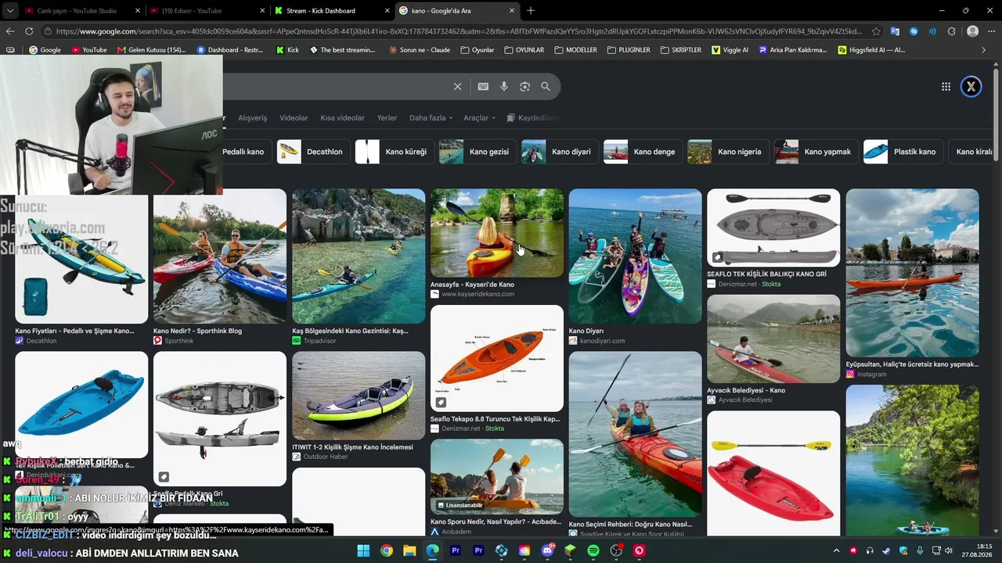Switch to Canlı yayın YouTube Studio tab

pyautogui.click(x=81, y=11)
